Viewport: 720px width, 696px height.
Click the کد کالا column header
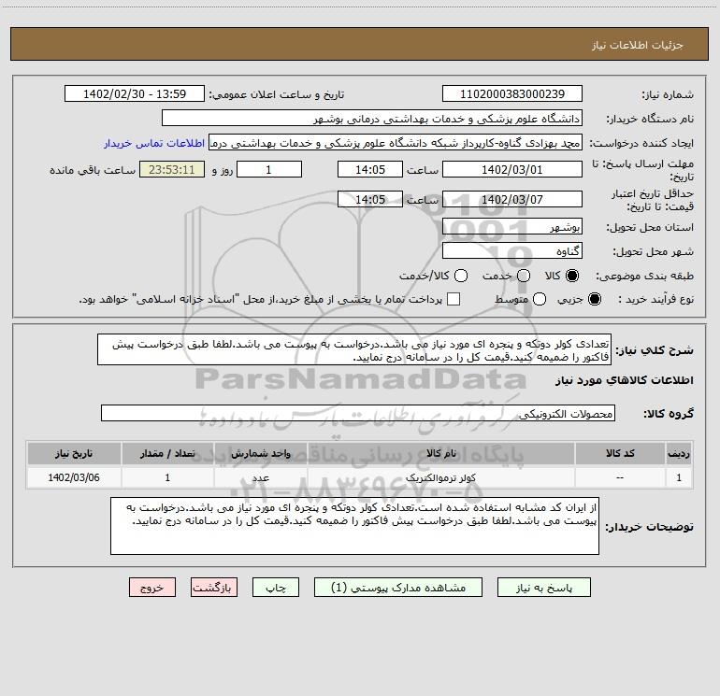[x=620, y=453]
